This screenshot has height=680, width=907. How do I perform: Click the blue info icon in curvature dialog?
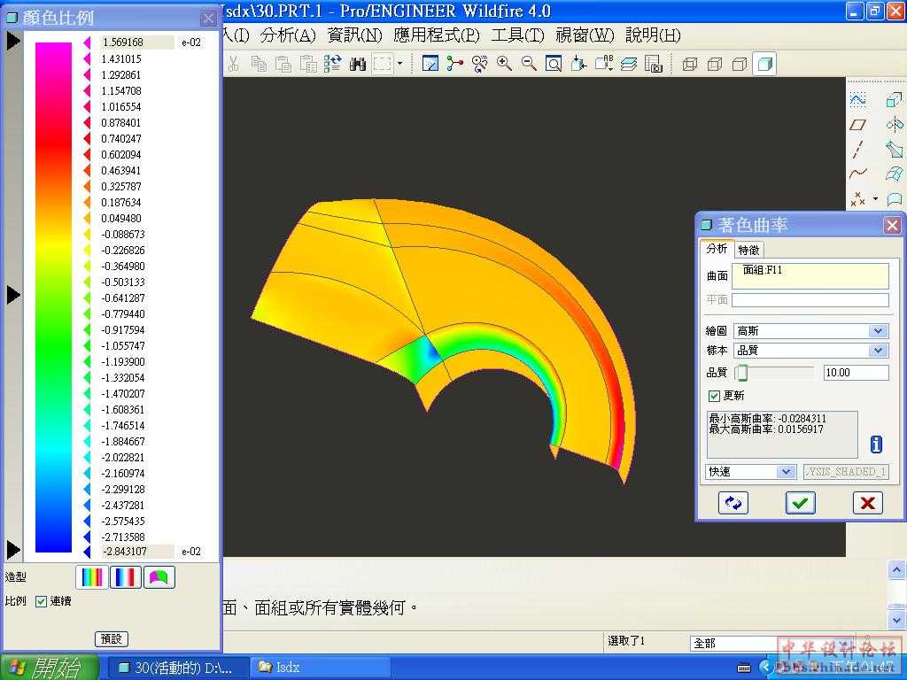876,444
